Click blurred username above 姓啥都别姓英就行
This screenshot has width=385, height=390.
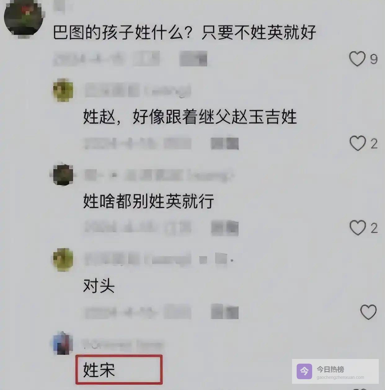(159, 175)
